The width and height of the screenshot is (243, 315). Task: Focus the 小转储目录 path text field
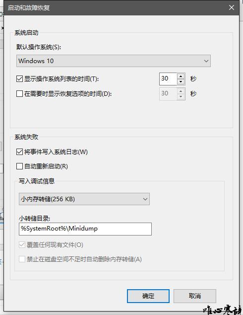85,229
